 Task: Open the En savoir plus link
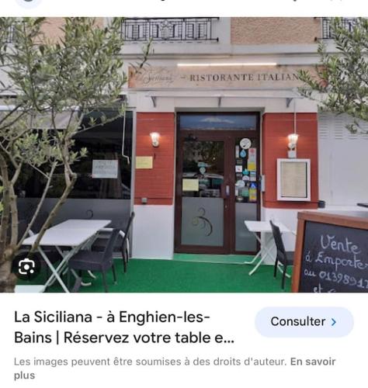pos(175,369)
